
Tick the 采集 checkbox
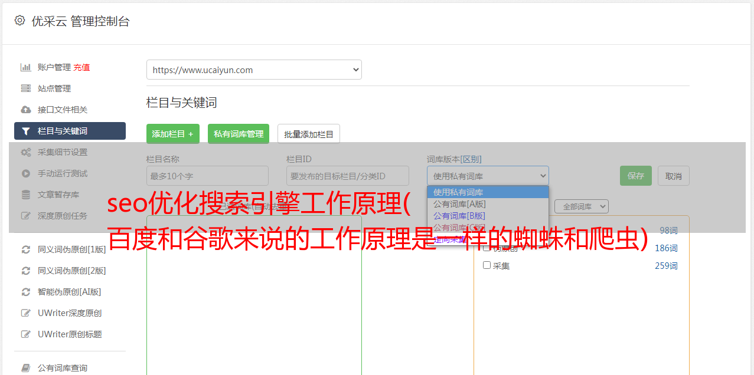(487, 265)
